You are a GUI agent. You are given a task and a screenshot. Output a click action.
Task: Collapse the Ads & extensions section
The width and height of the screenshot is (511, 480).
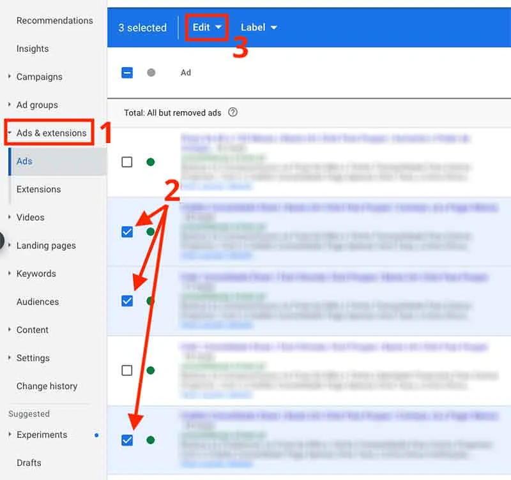click(x=9, y=133)
